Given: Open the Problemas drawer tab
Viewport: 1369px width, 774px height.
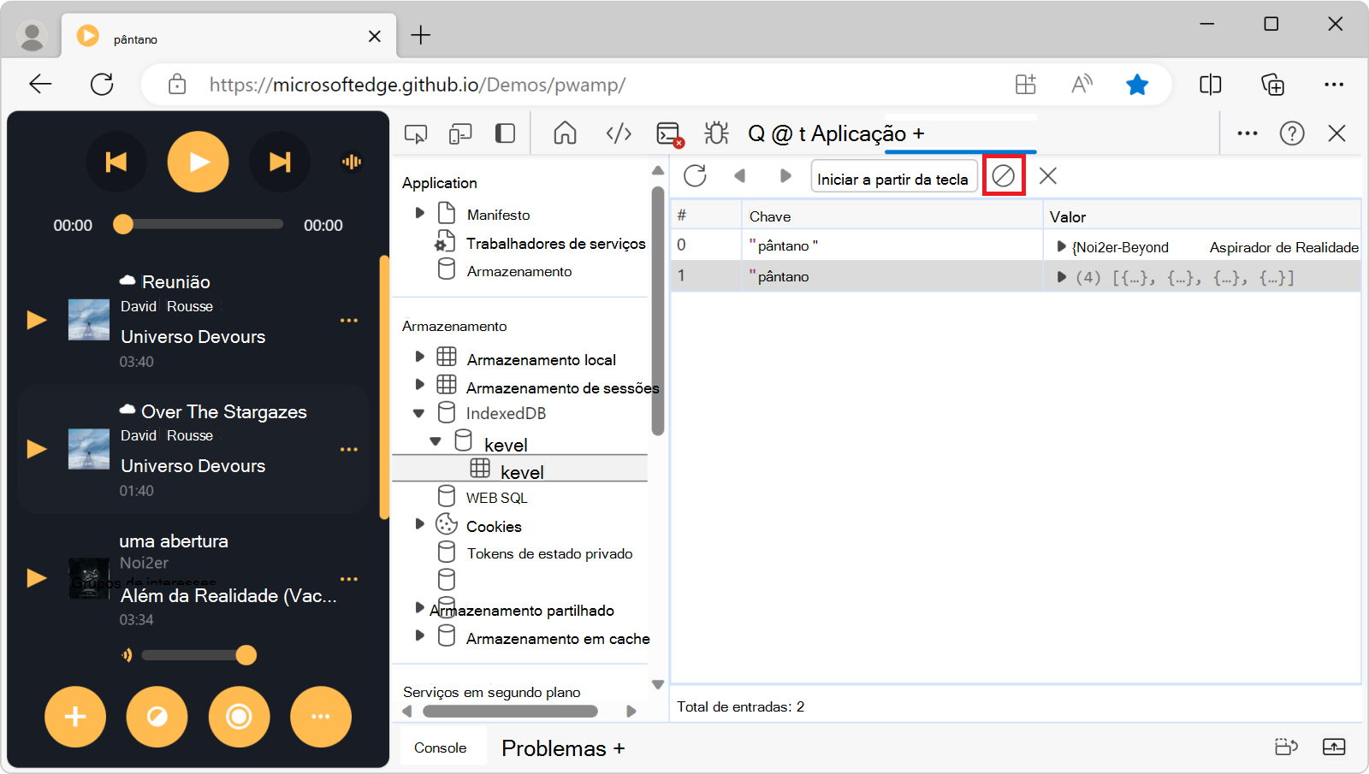Looking at the screenshot, I should (553, 748).
